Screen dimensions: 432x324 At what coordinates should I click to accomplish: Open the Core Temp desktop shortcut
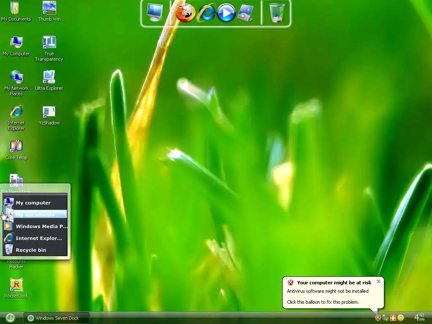coord(16,150)
